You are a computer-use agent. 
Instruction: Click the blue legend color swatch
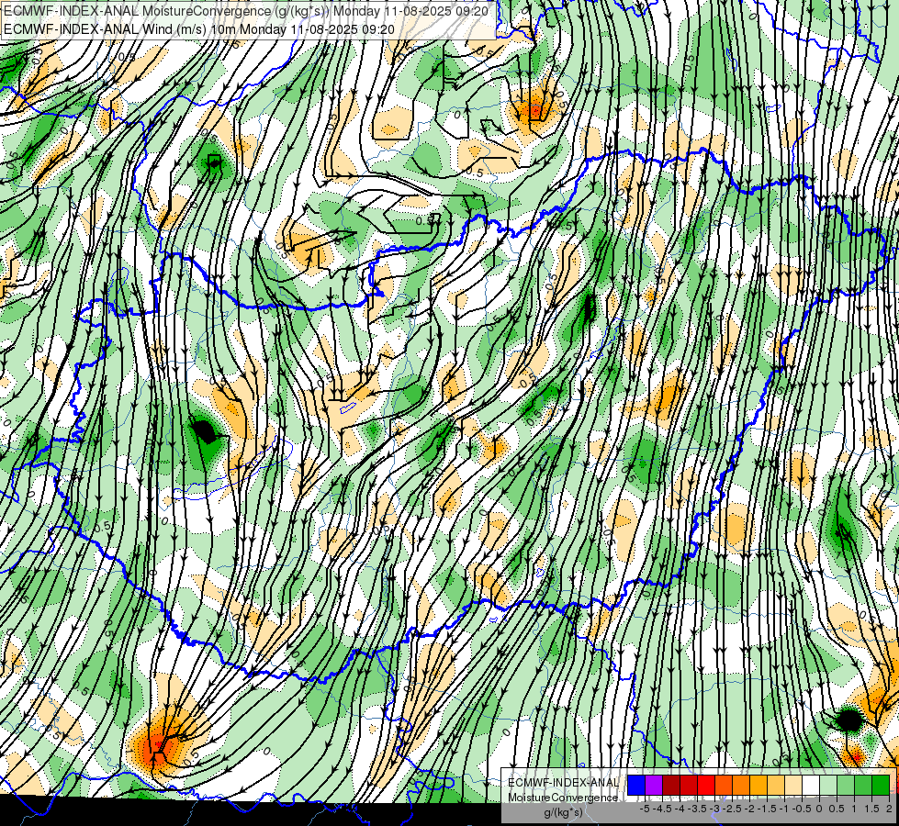[x=636, y=785]
